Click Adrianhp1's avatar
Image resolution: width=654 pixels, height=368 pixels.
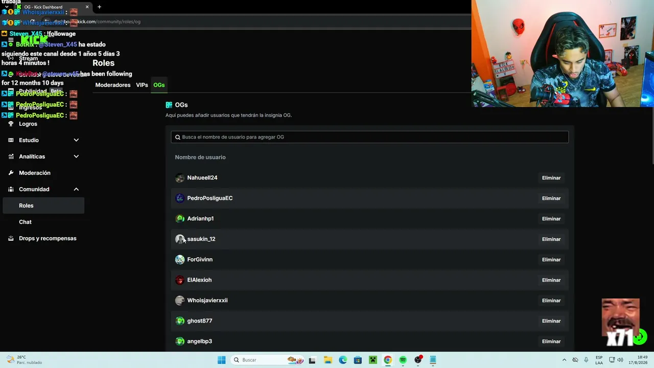click(x=180, y=219)
